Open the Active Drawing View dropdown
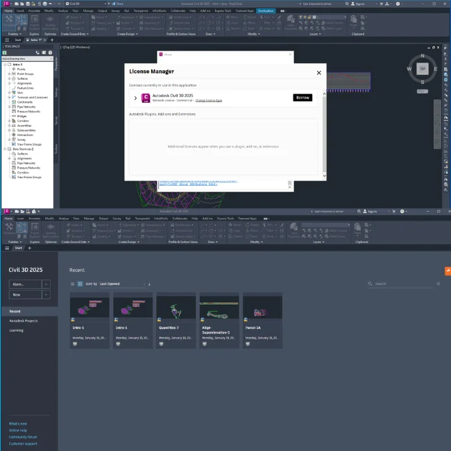 click(x=26, y=60)
